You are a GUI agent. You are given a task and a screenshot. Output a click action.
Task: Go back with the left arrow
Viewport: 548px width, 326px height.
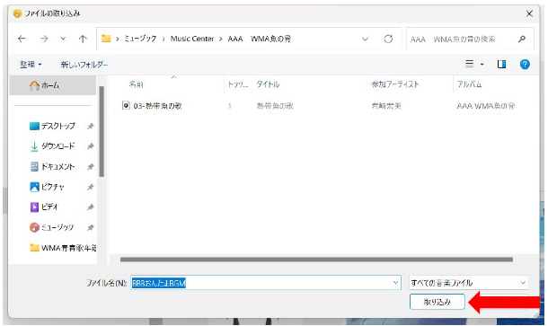pyautogui.click(x=22, y=39)
